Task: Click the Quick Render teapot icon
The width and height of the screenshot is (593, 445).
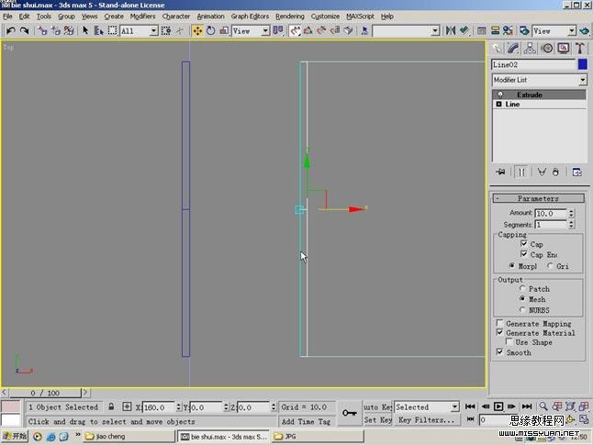Action: (585, 30)
